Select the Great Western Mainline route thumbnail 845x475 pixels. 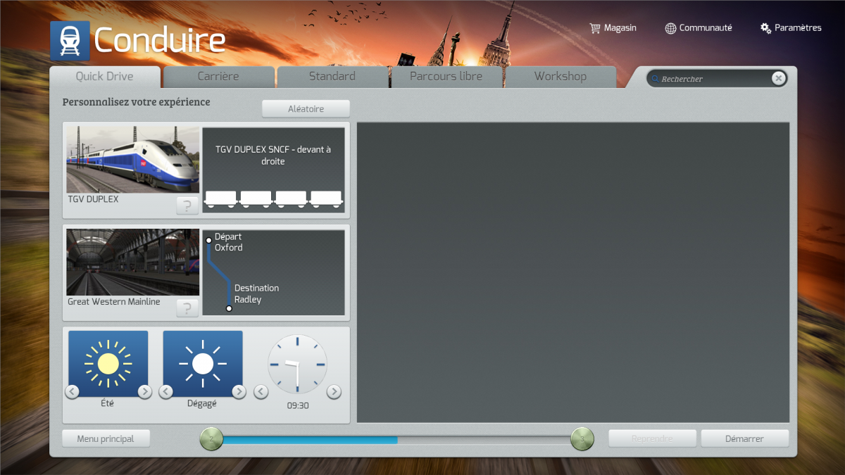coord(133,262)
